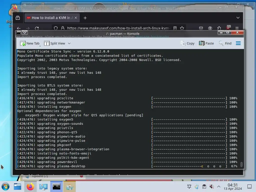Open Firefox extensions icon

tap(219, 28)
